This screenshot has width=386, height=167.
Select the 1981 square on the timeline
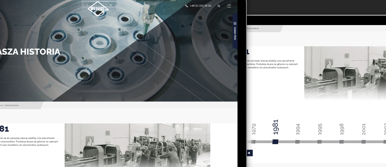pos(275,142)
